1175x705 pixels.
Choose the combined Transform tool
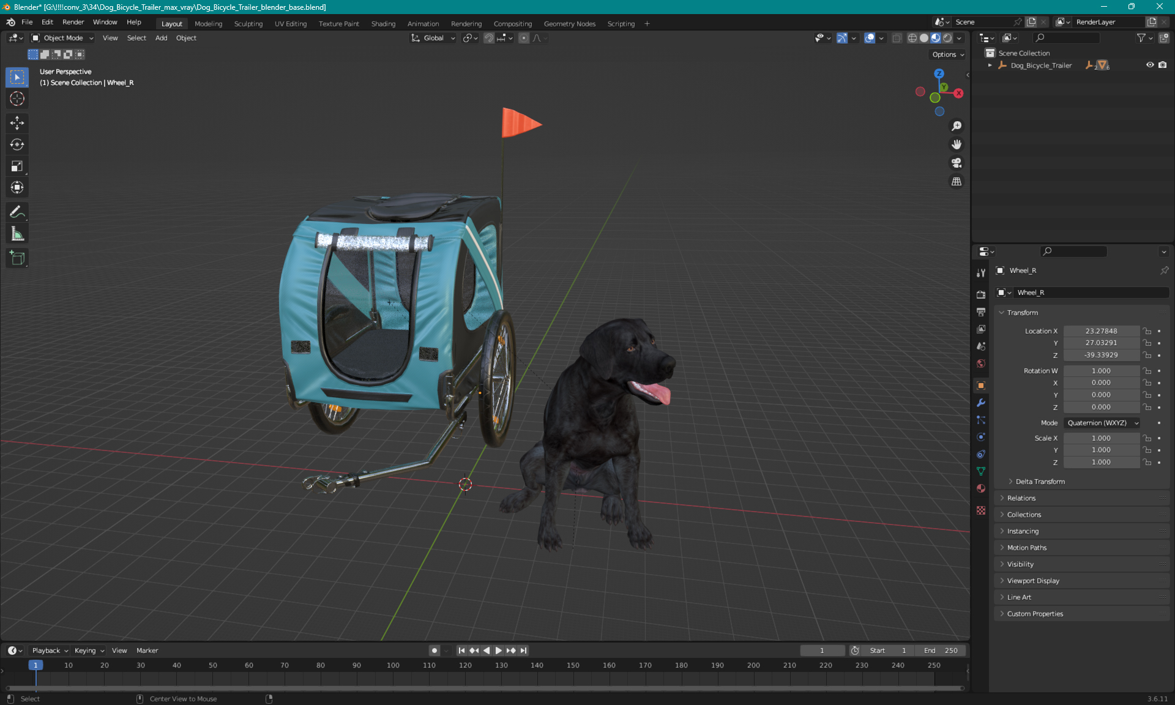[17, 187]
